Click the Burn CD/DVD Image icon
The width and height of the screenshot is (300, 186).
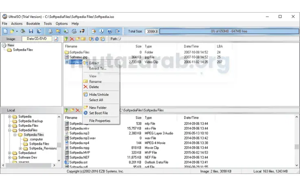pos(82,31)
